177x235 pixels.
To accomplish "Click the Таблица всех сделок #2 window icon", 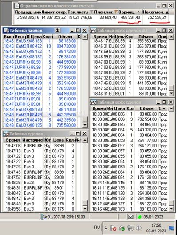I will click(x=94, y=30).
